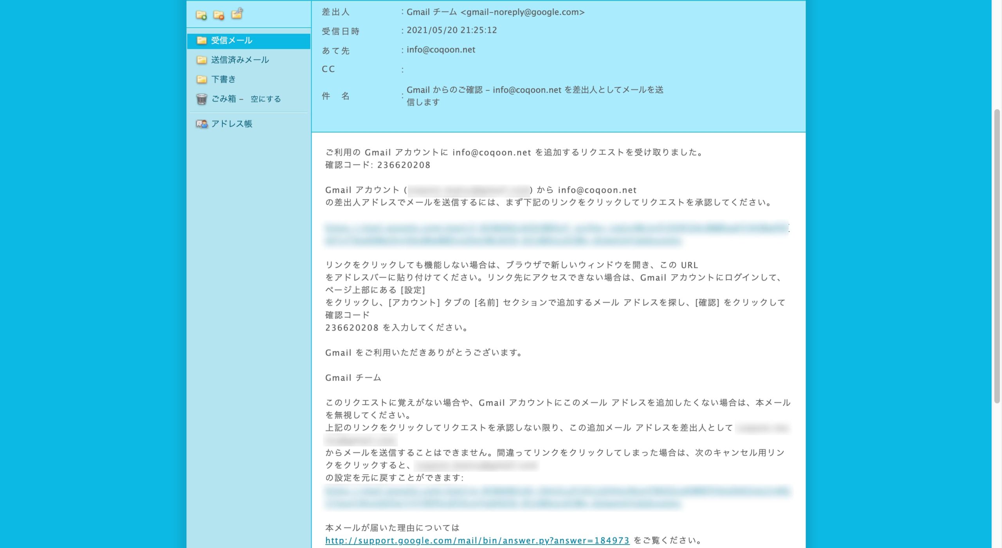Screen dimensions: 1002x548
Task: Click the CC field label
Action: (x=328, y=69)
